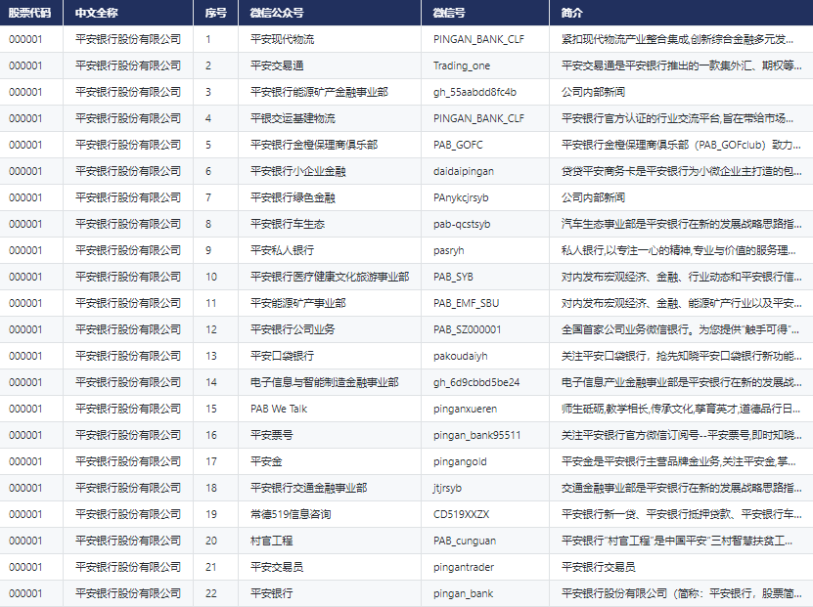
Task: Click the WeChat ID pingangold
Action: [460, 462]
